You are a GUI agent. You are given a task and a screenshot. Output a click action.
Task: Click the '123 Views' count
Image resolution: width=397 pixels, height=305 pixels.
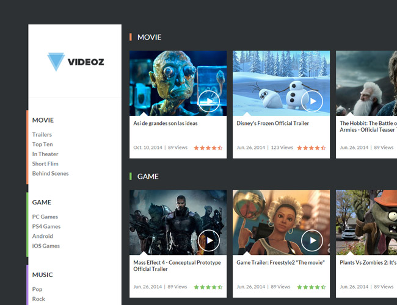(x=282, y=148)
